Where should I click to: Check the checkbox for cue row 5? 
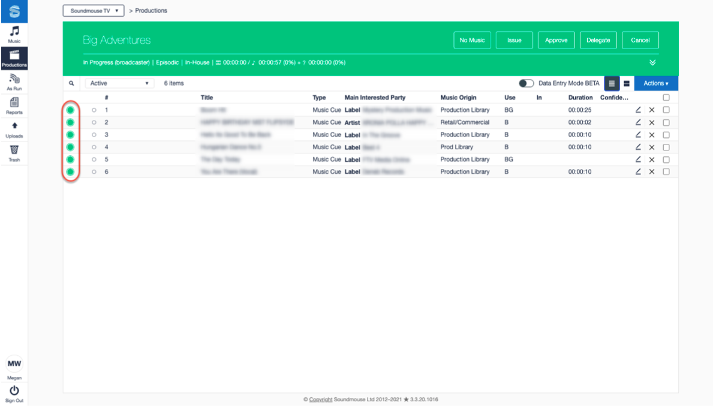(x=666, y=159)
